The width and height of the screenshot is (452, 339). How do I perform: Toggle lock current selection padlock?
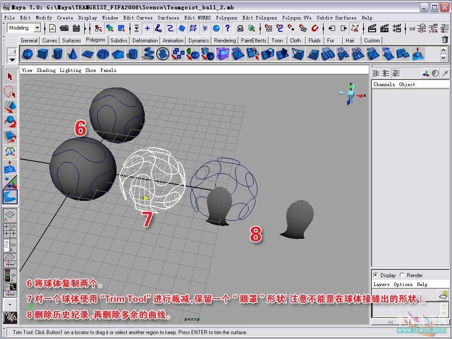pyautogui.click(x=240, y=28)
